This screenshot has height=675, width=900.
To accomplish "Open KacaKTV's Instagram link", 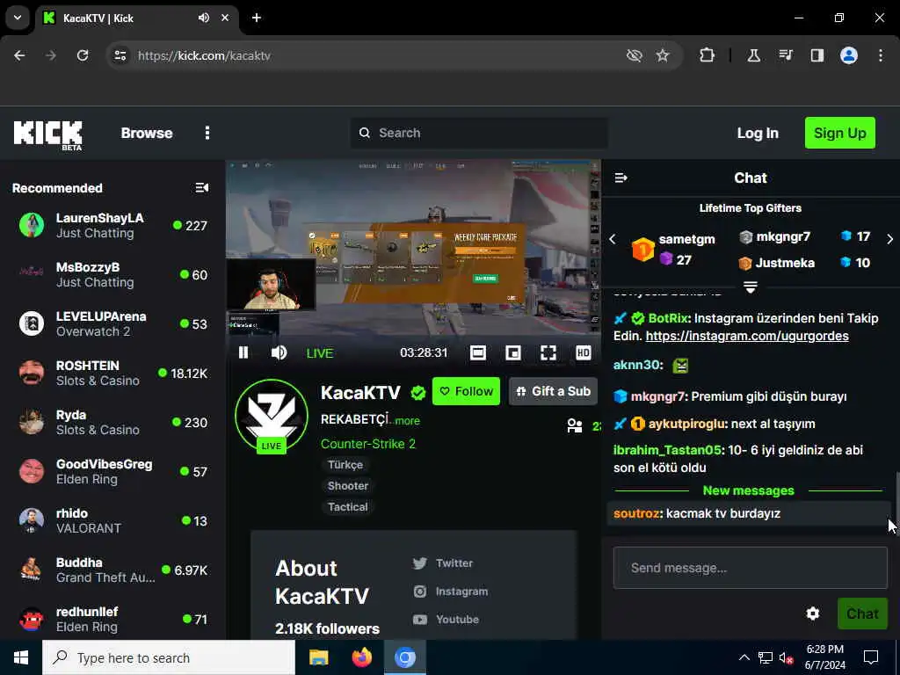I will 451,592.
